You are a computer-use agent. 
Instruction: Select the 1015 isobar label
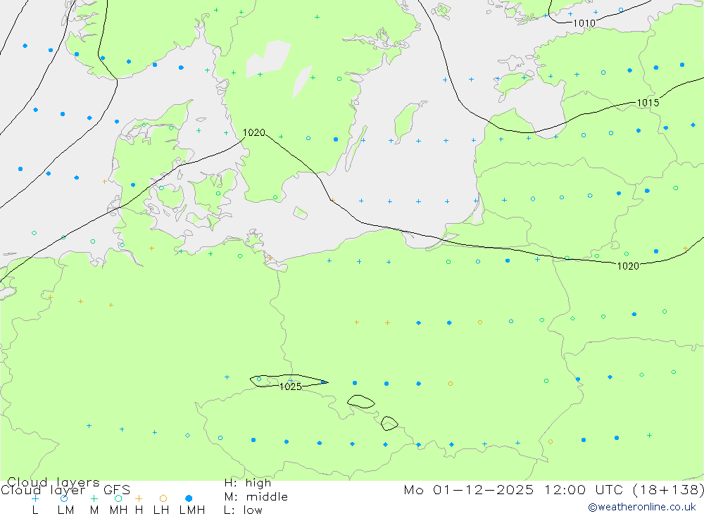[x=648, y=103]
